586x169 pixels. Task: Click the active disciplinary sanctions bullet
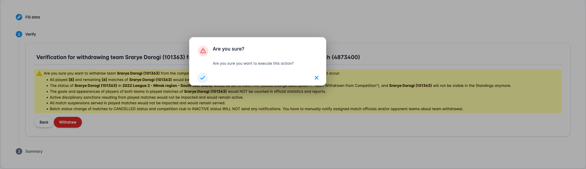tap(146, 97)
